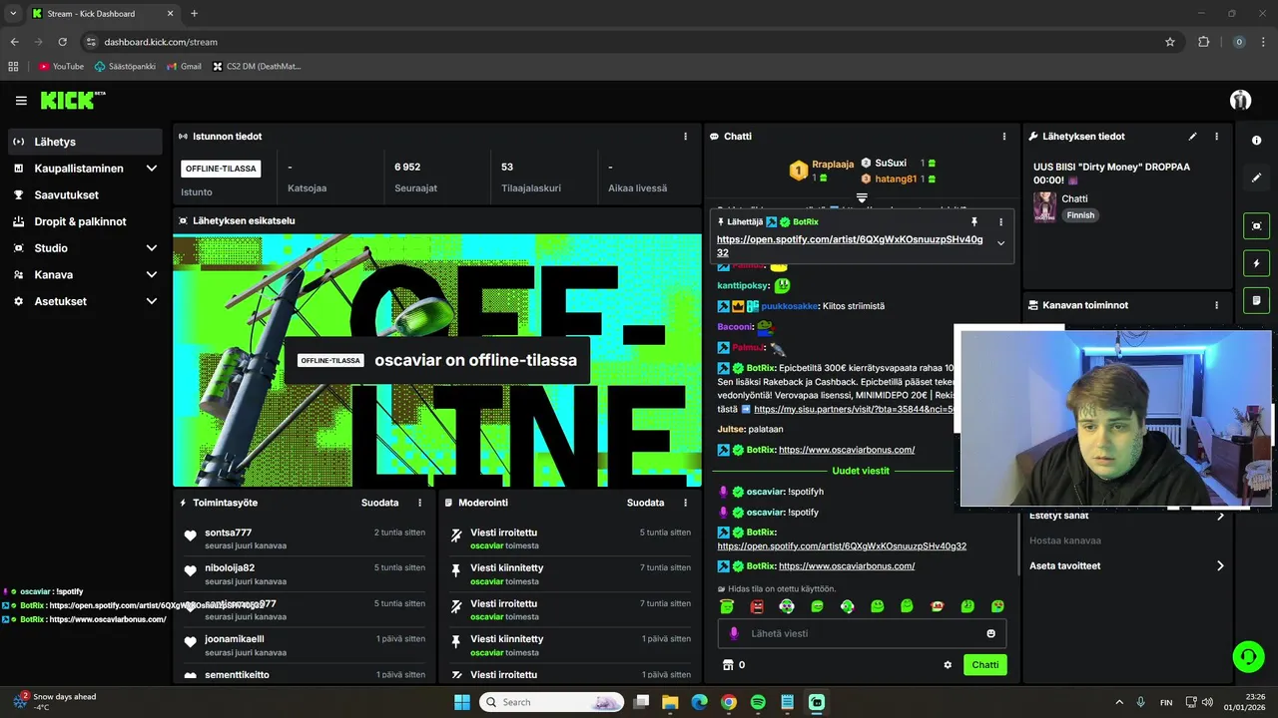1278x718 pixels.
Task: Click Rraplaaja in chat leaderboard
Action: point(833,164)
